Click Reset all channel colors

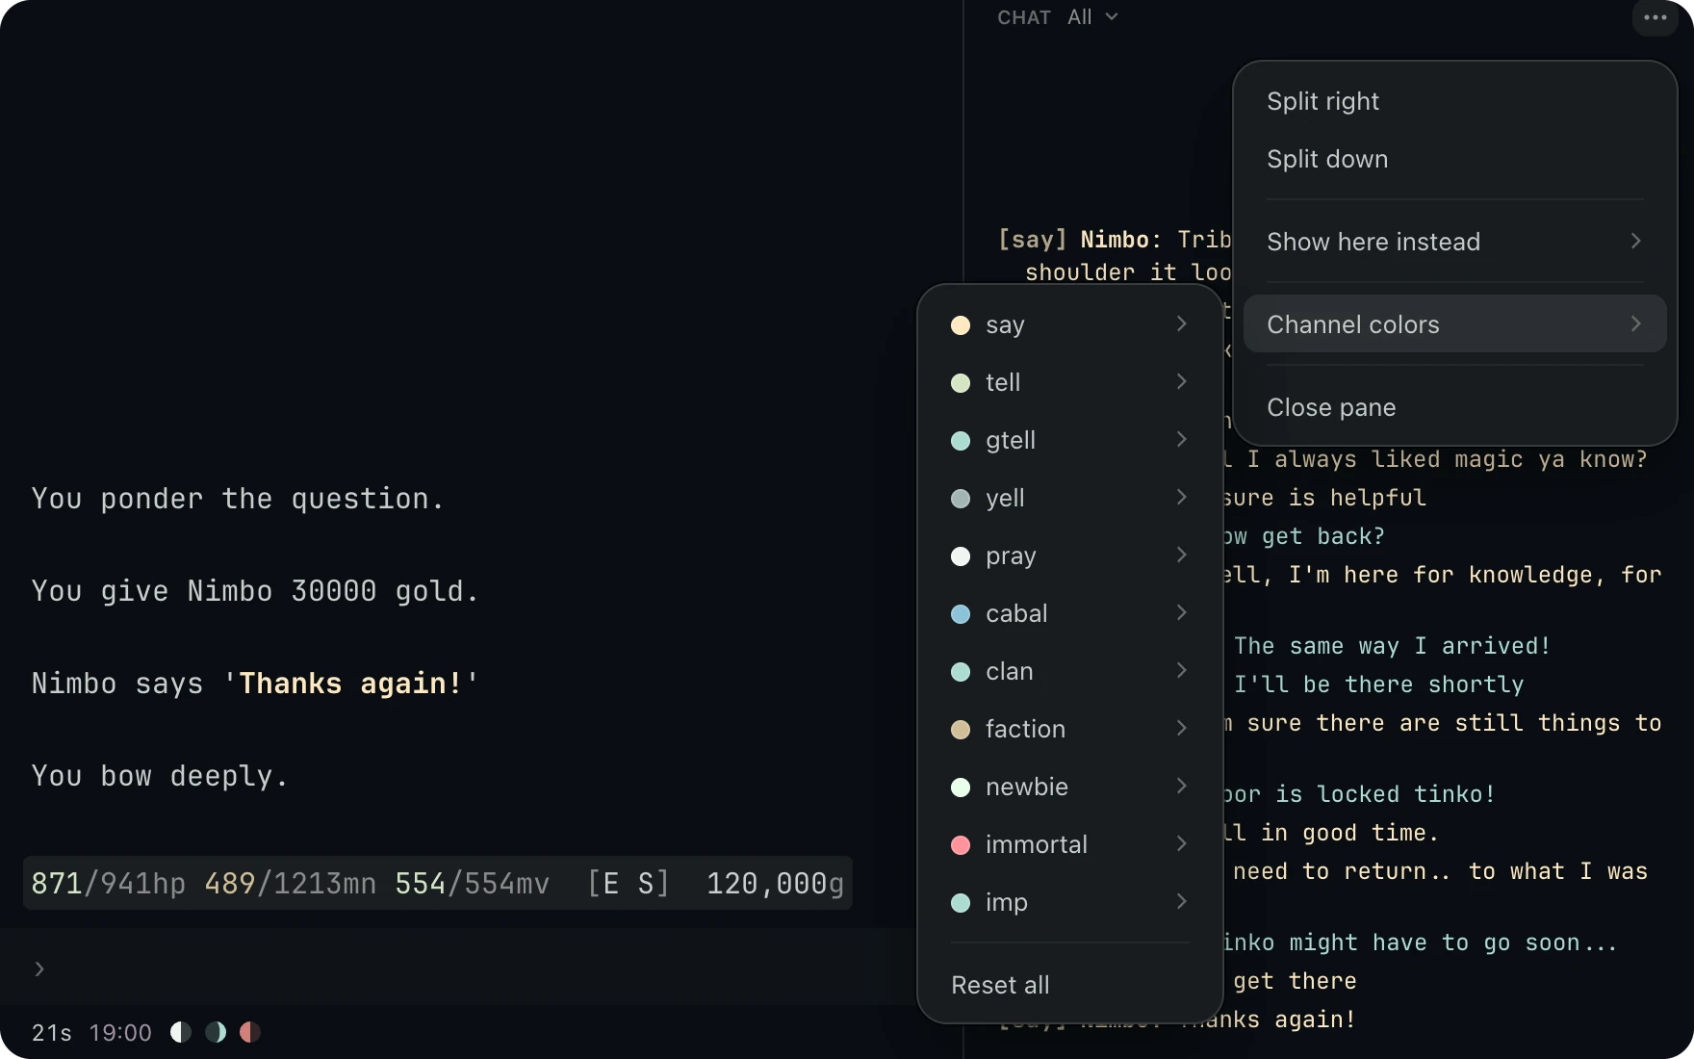click(x=1069, y=985)
